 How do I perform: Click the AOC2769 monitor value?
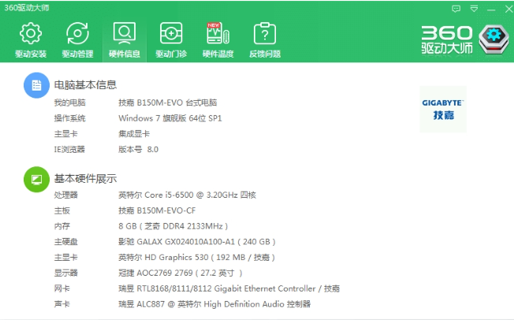[181, 273]
